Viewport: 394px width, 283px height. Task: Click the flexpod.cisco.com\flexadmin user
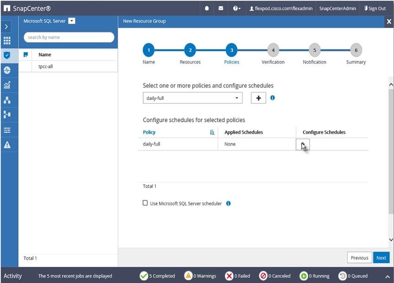point(281,8)
